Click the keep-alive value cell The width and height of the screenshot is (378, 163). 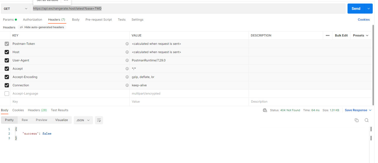coord(189,85)
